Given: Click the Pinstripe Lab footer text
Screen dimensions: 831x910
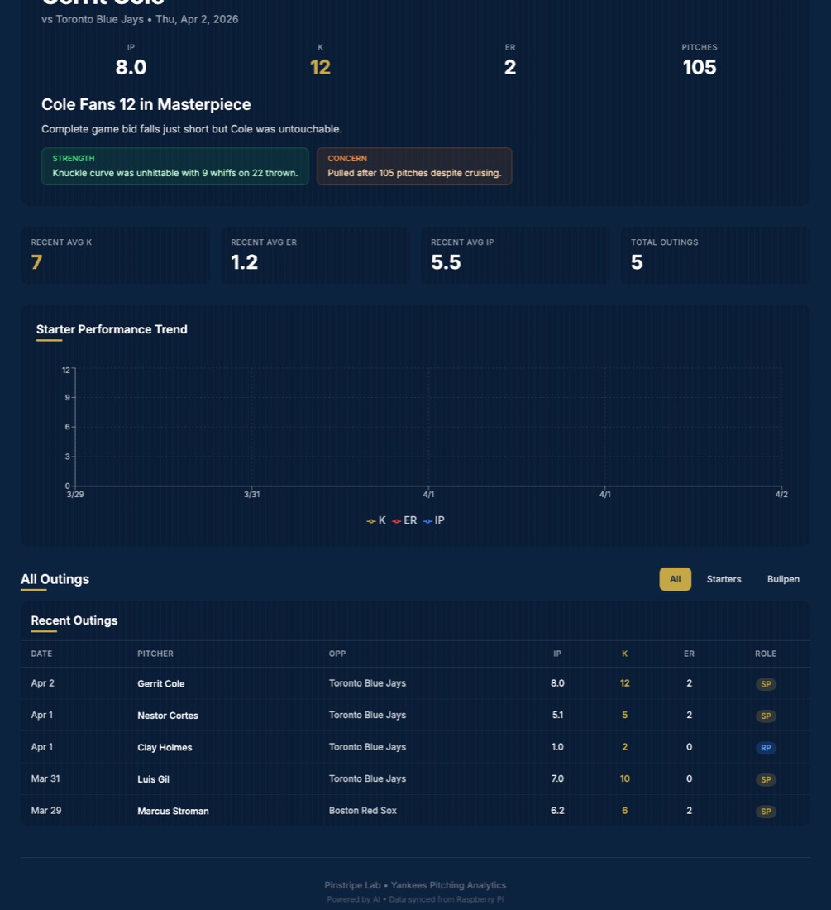Looking at the screenshot, I should (x=415, y=886).
